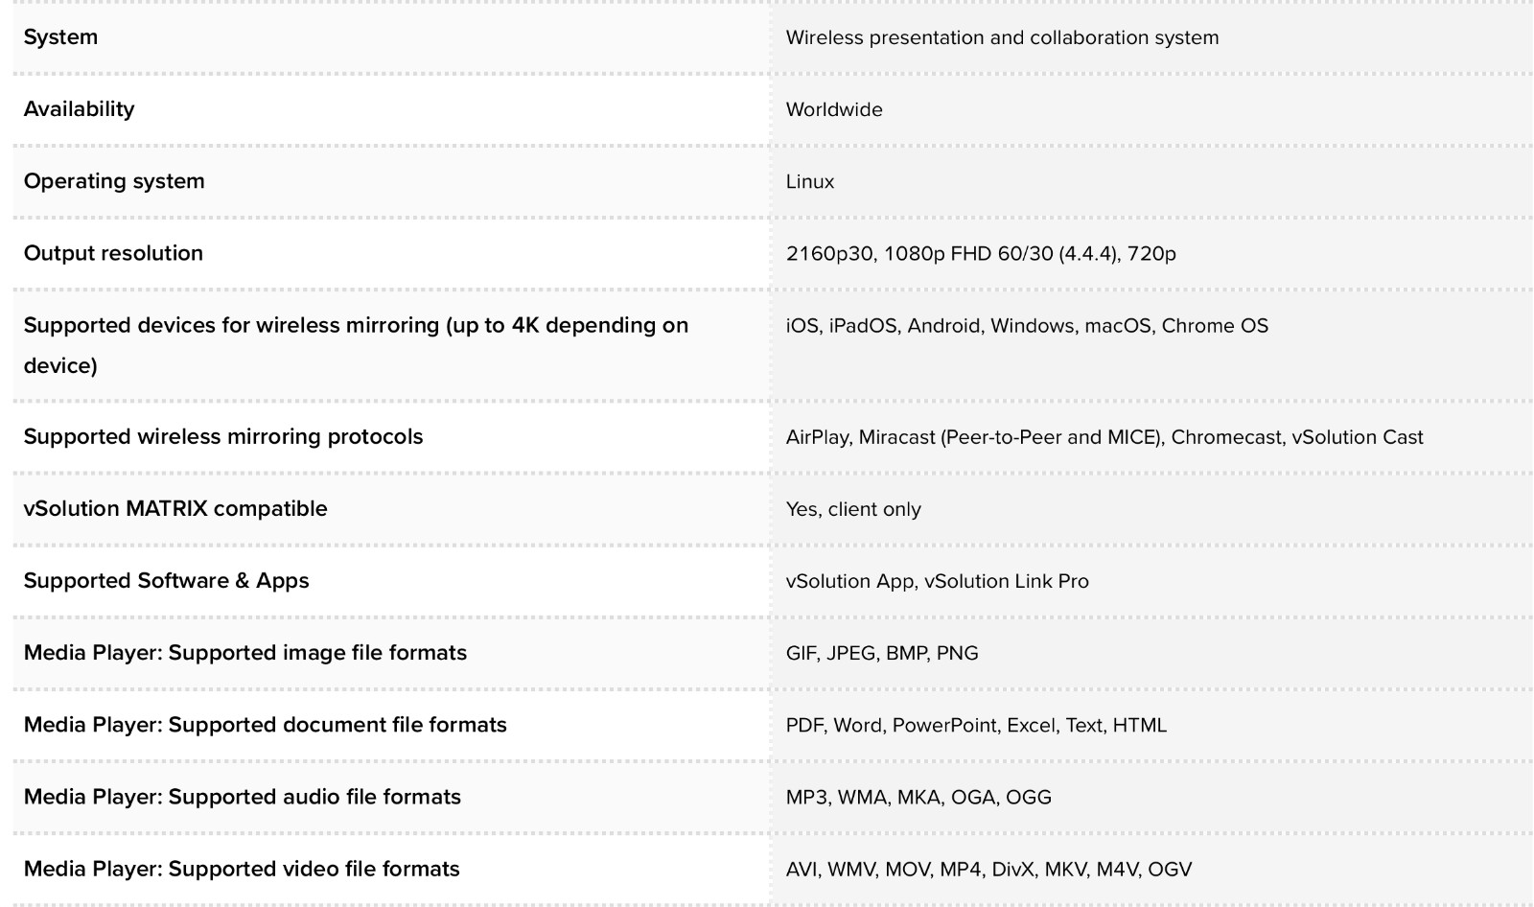Click Supported wireless mirroring protocols label
The image size is (1534, 907).
[223, 436]
